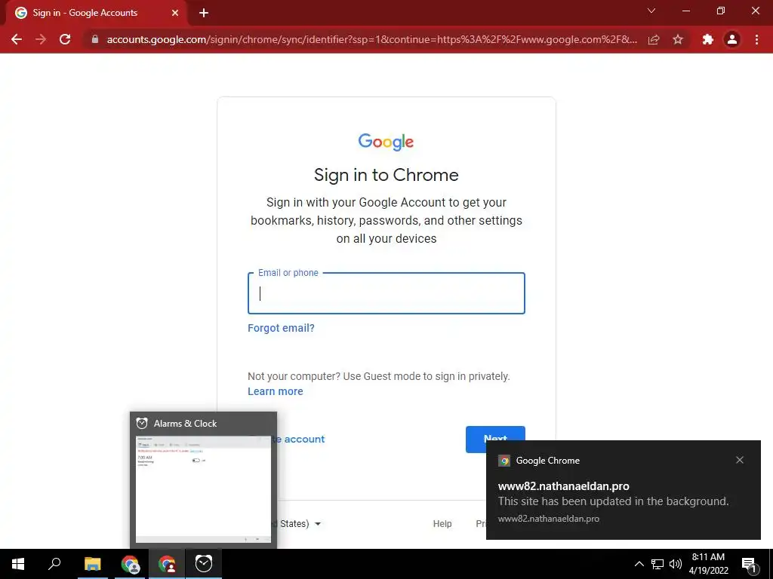Screen dimensions: 773x579
Task: Open the Windows Start menu
Action: tap(18, 564)
